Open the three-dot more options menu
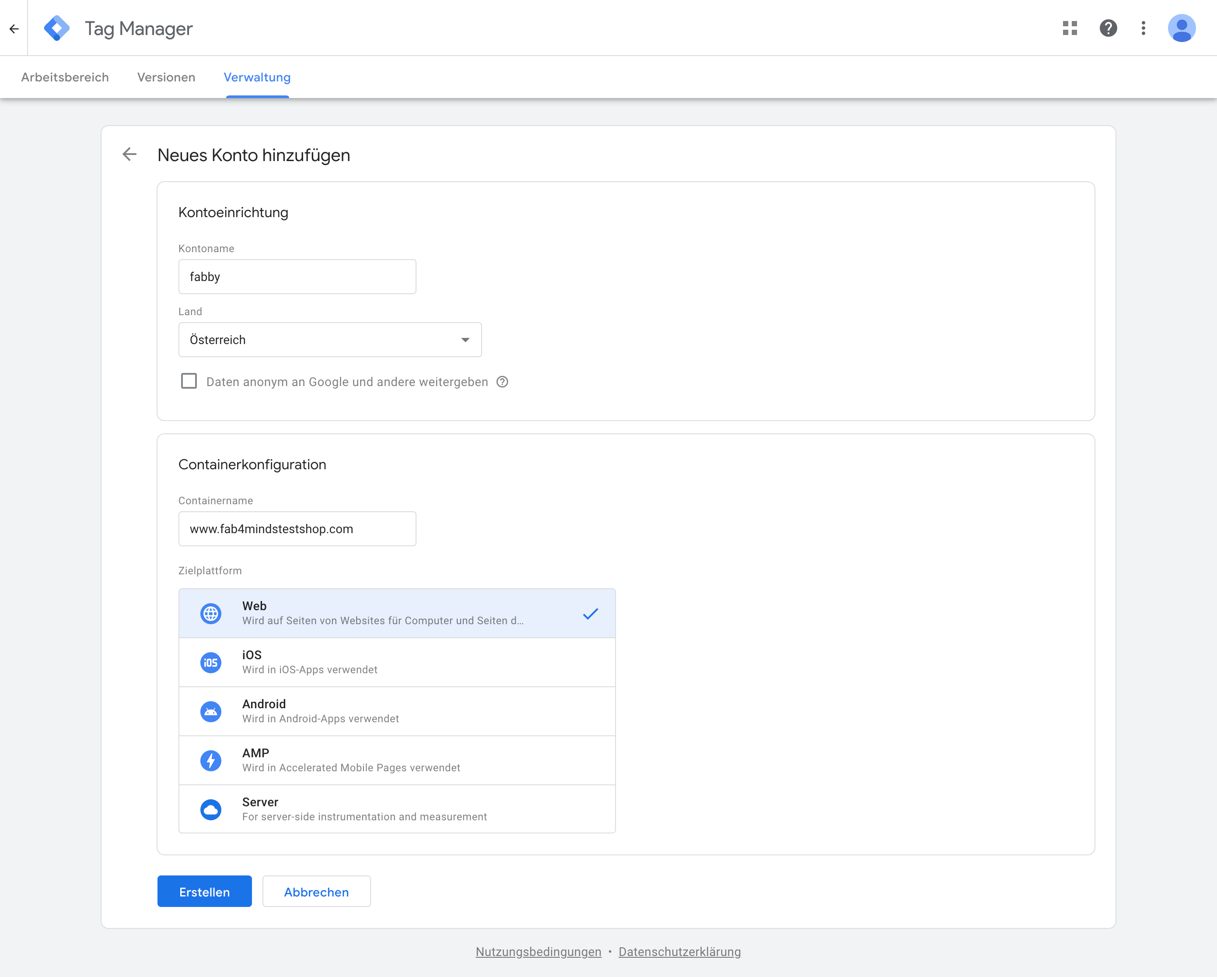This screenshot has width=1217, height=977. click(x=1143, y=28)
